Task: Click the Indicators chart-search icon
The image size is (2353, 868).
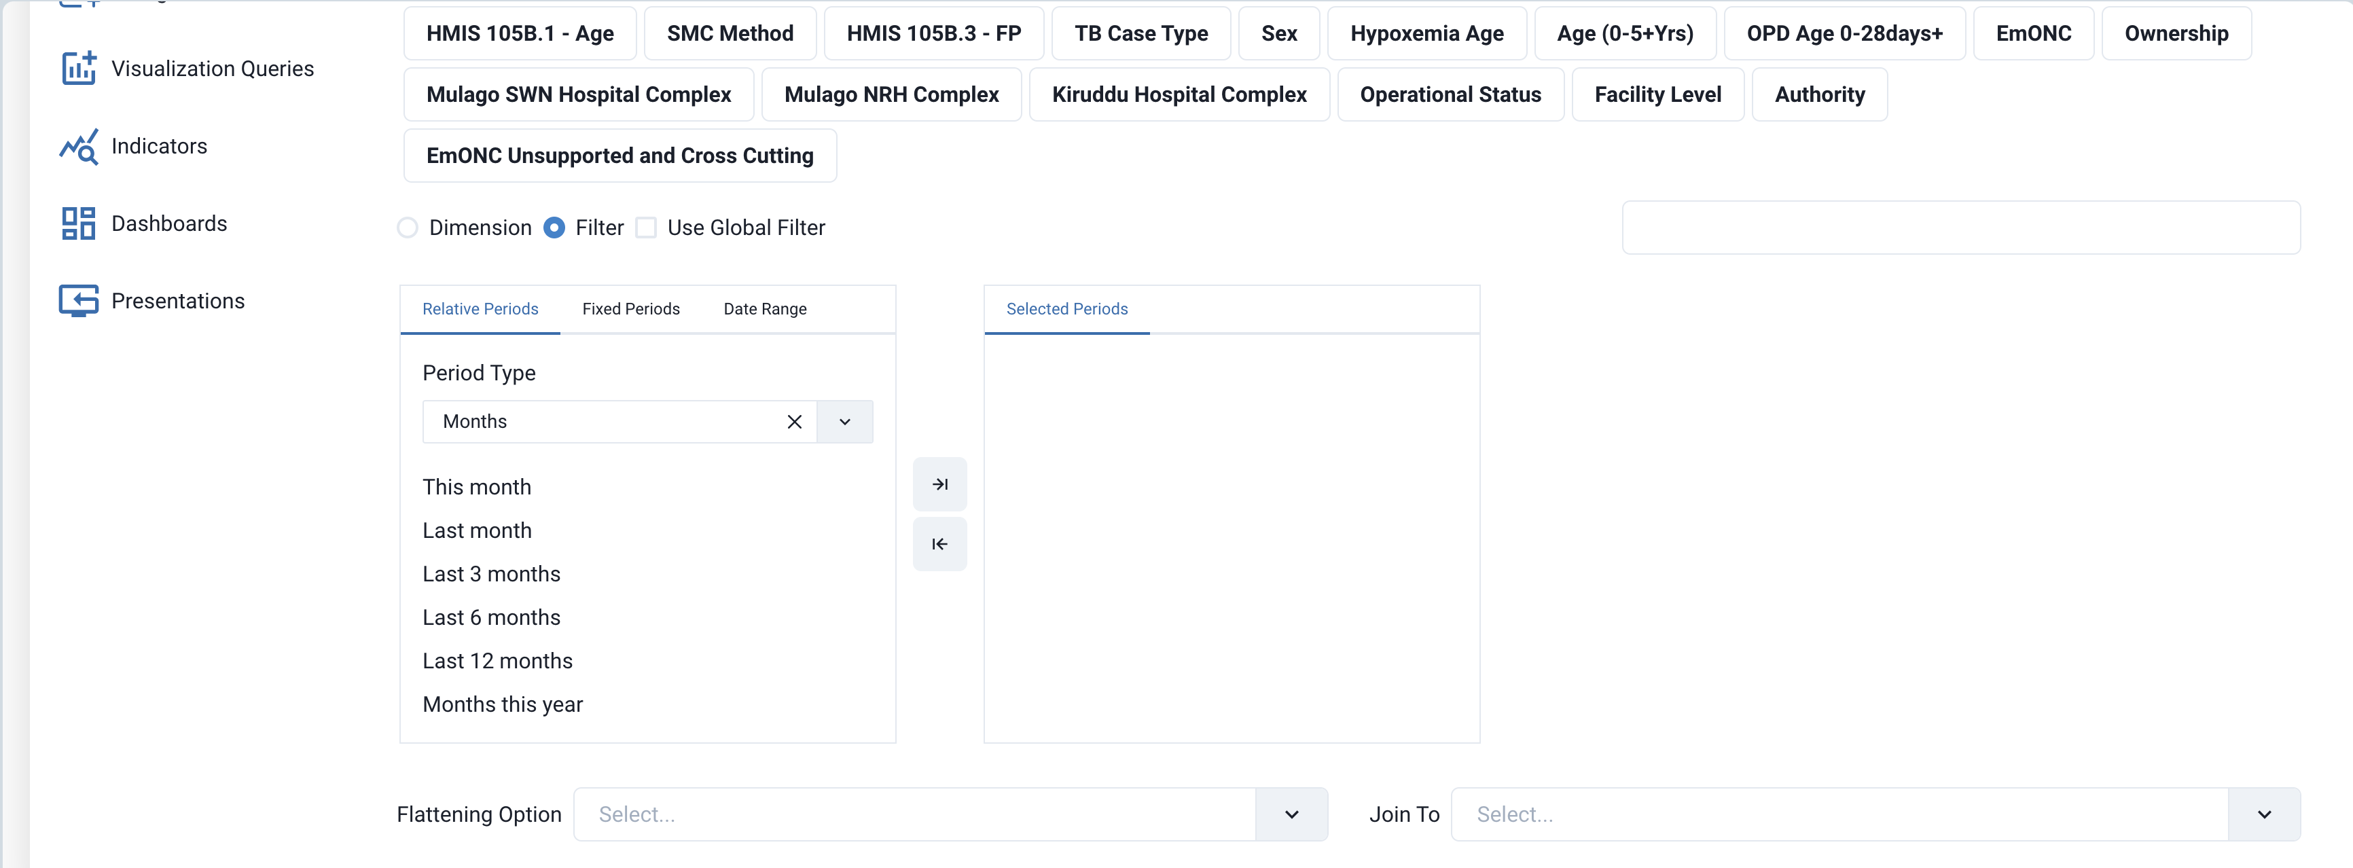Action: pos(79,146)
